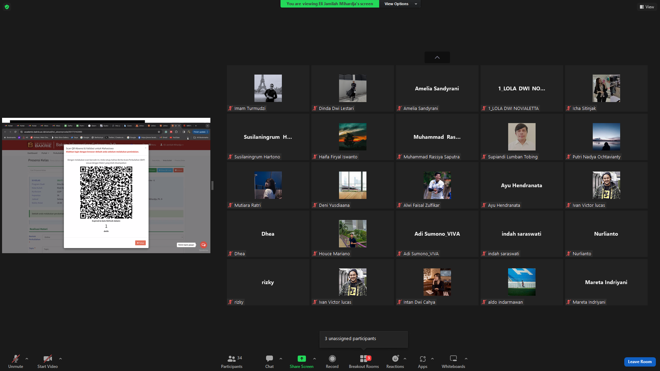Viewport: 660px width, 371px height.
Task: Click muted mic icon beside Dhea
Action: tap(230, 254)
